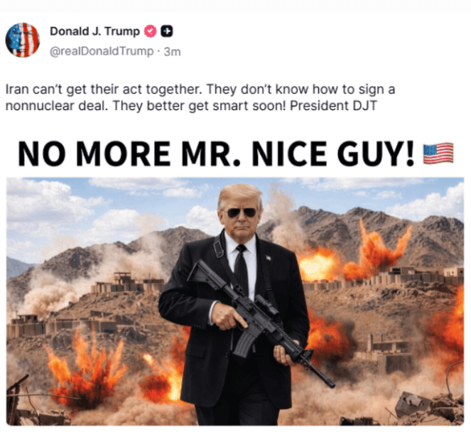Open the flag-painted profile avatar
Image resolution: width=471 pixels, height=437 pixels.
[23, 40]
